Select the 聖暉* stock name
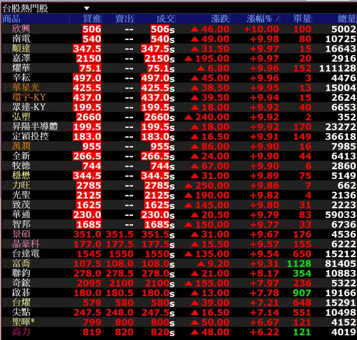The height and width of the screenshot is (340, 357). point(23,322)
